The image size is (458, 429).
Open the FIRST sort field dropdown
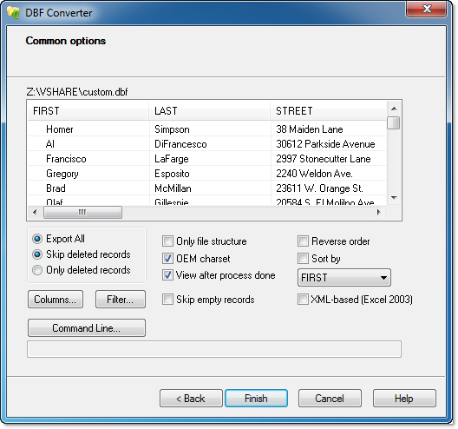click(344, 278)
